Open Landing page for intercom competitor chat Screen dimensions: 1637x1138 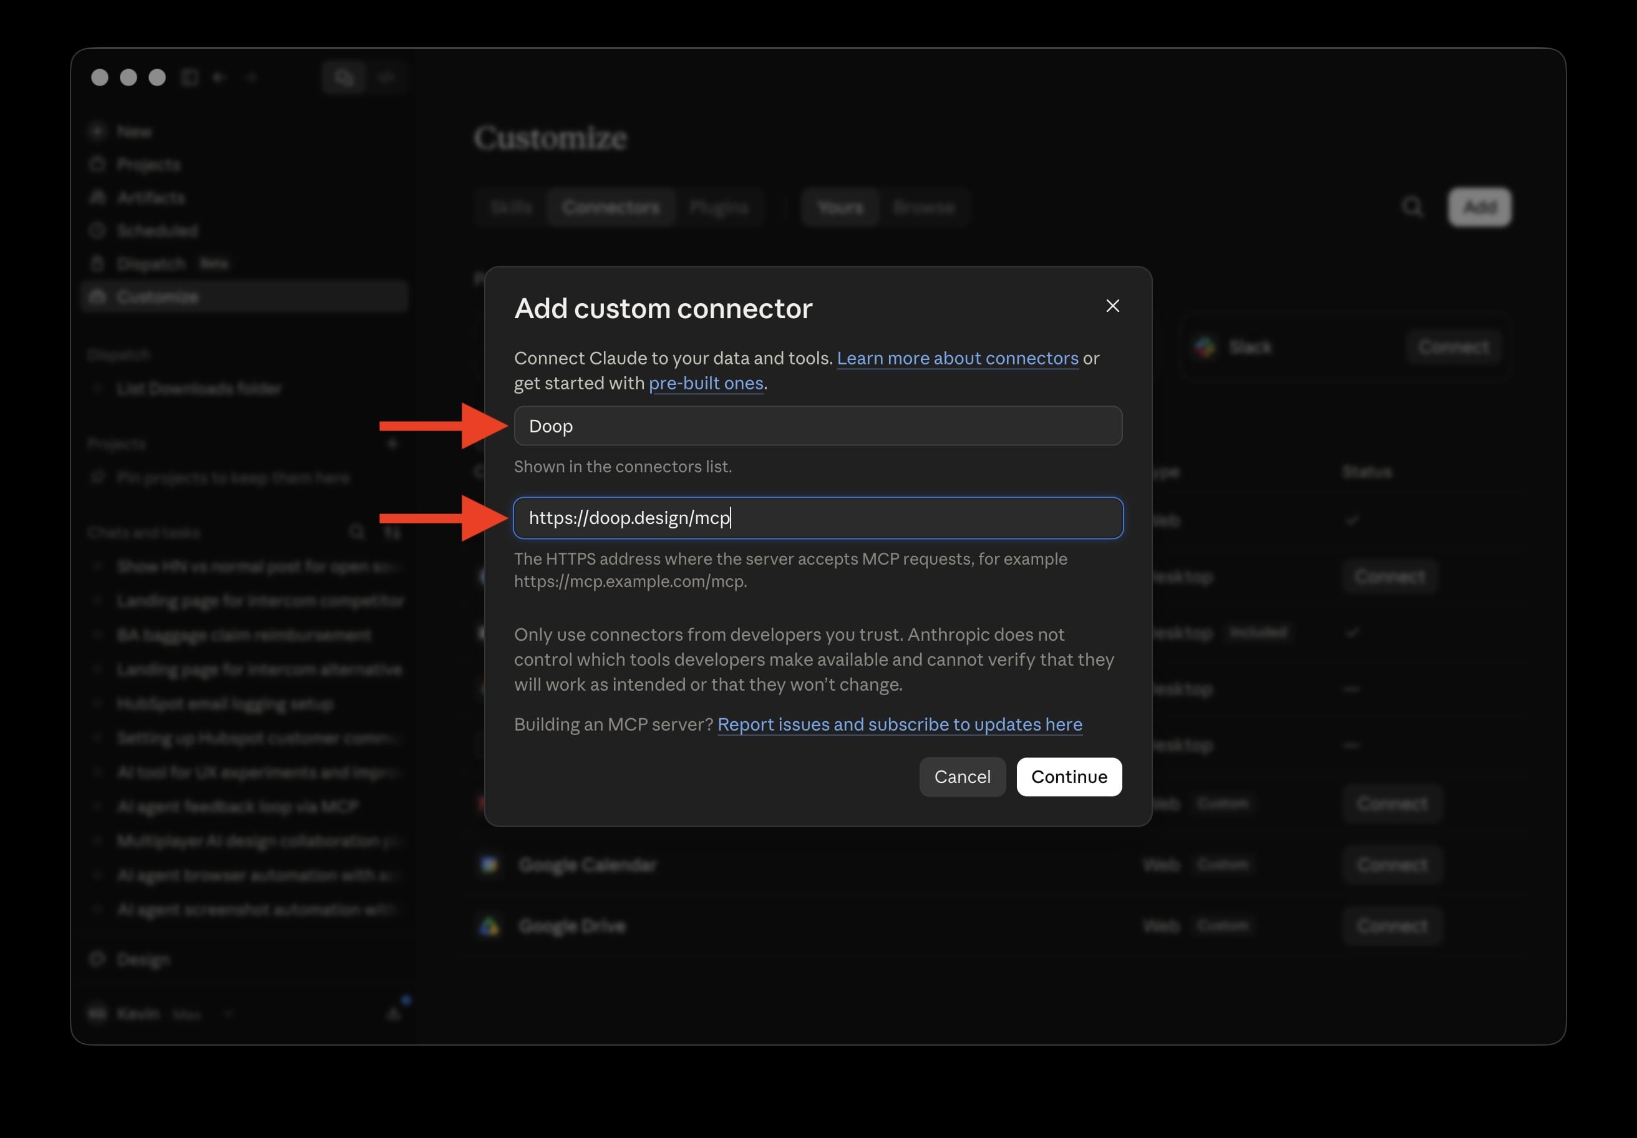pyautogui.click(x=244, y=601)
